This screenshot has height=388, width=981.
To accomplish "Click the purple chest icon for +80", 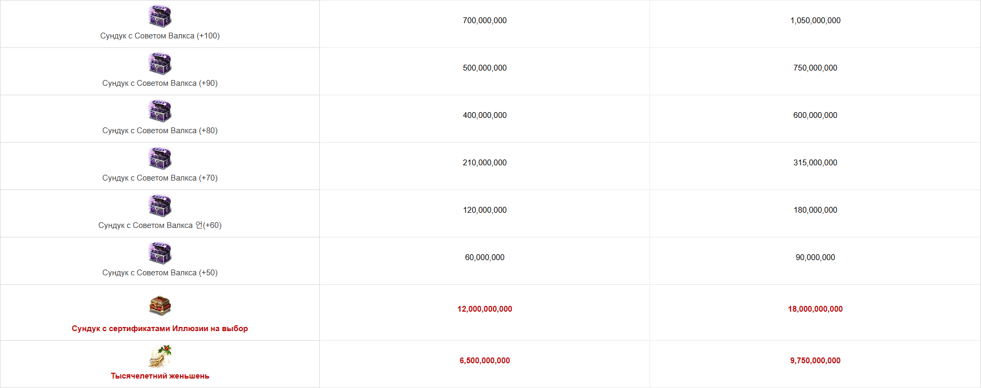I will pyautogui.click(x=160, y=111).
